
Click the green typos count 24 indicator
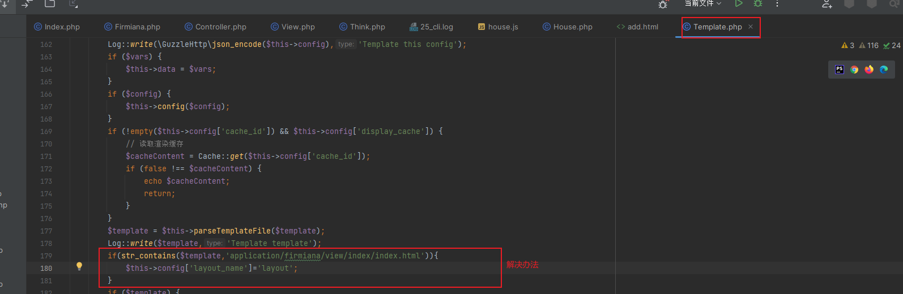pyautogui.click(x=892, y=45)
